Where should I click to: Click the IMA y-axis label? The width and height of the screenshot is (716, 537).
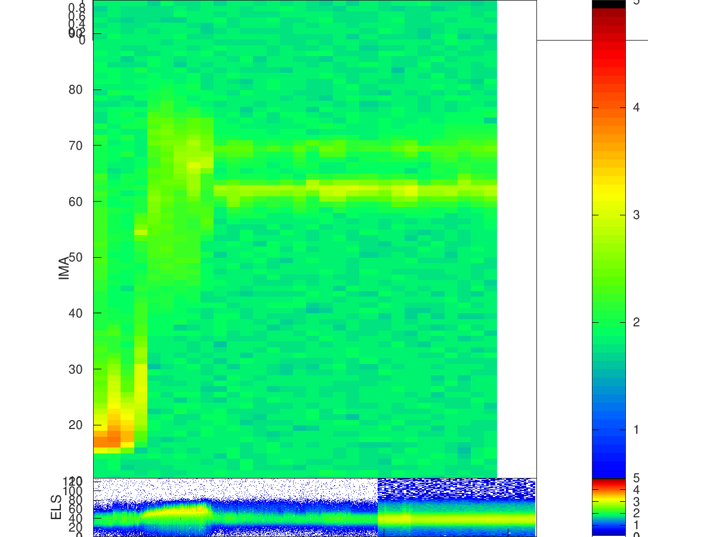pyautogui.click(x=64, y=267)
